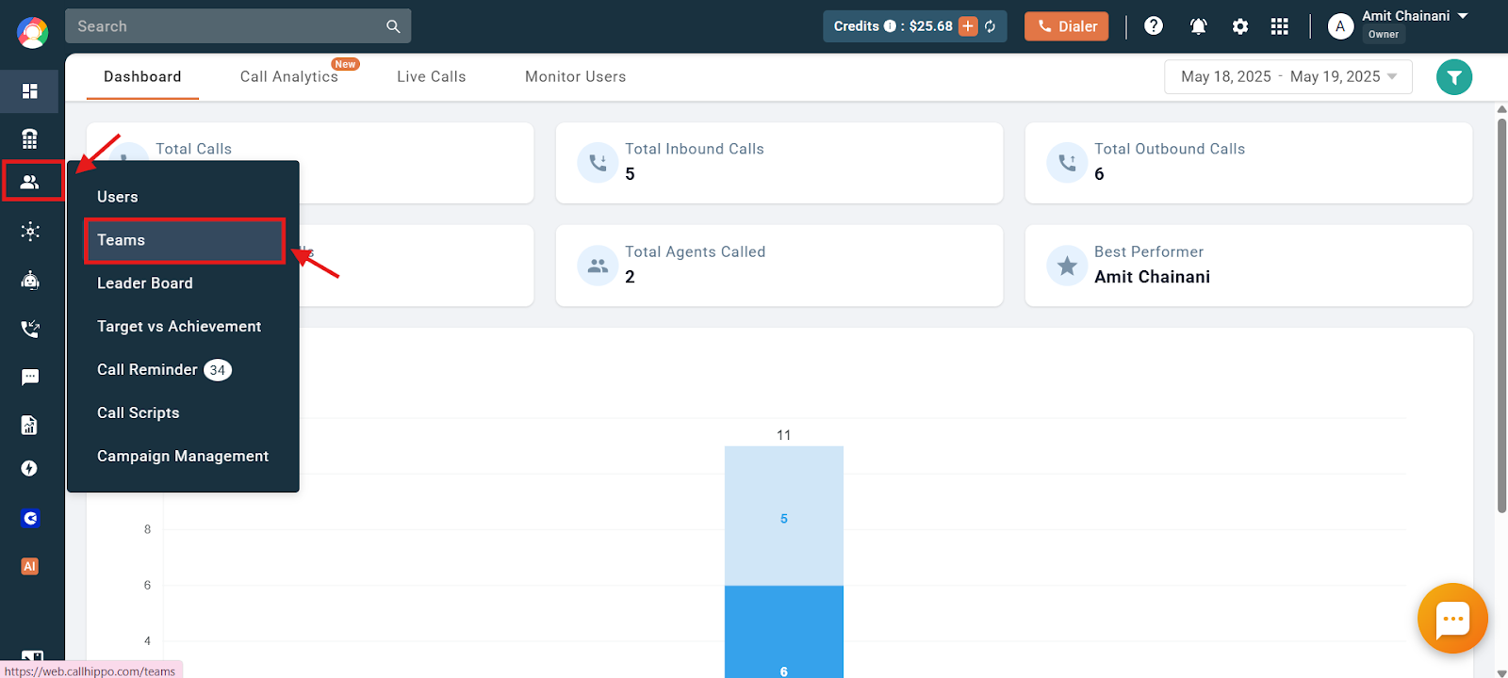Viewport: 1508px width, 678px height.
Task: Open the call activity sidebar icon
Action: click(x=30, y=329)
